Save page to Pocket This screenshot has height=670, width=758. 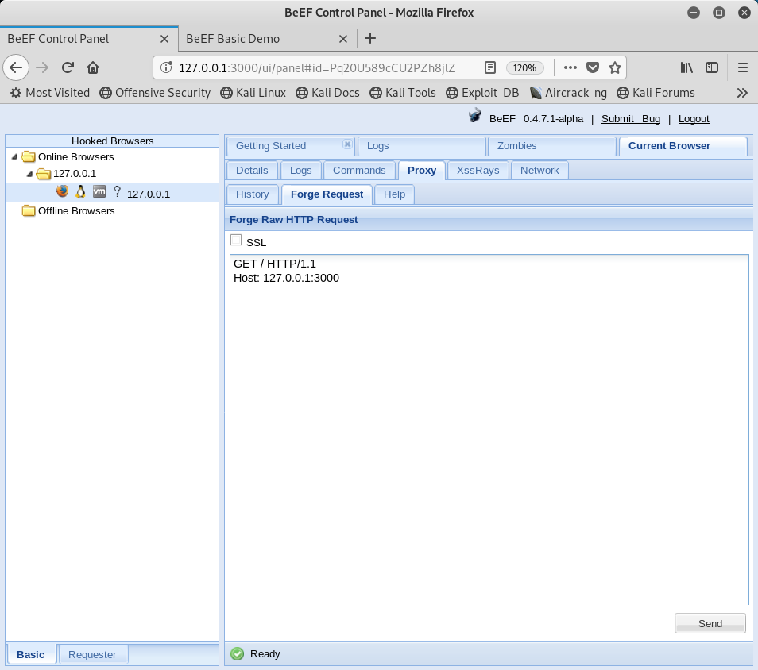click(x=593, y=67)
